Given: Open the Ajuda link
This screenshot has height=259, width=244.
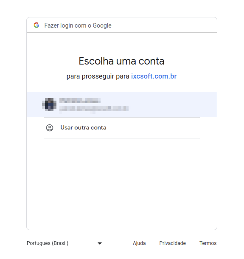Looking at the screenshot, I should [x=139, y=243].
